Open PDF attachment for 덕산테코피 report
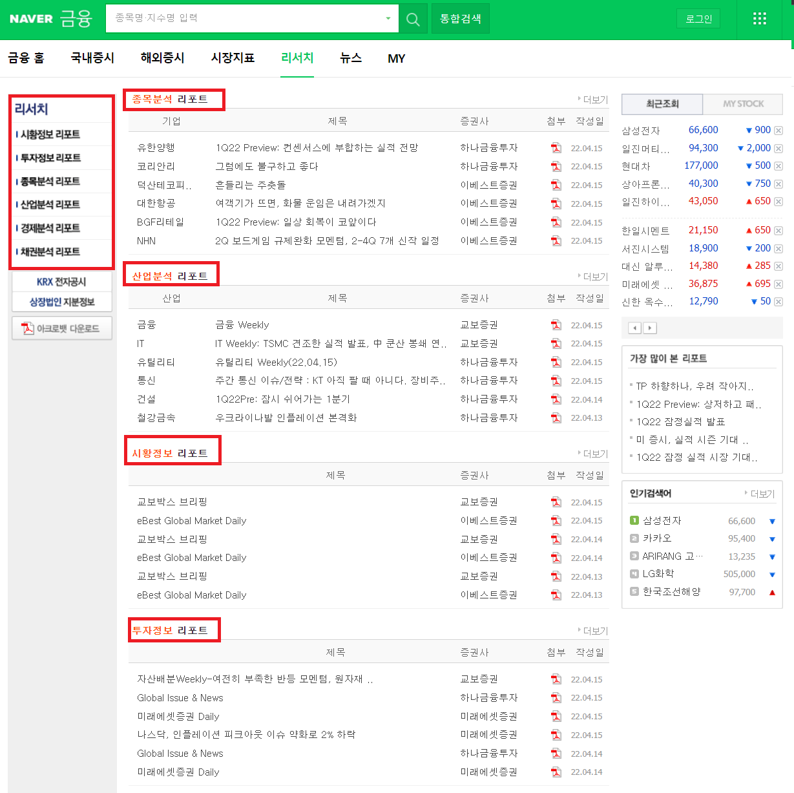Viewport: 794px width, 793px height. (556, 185)
